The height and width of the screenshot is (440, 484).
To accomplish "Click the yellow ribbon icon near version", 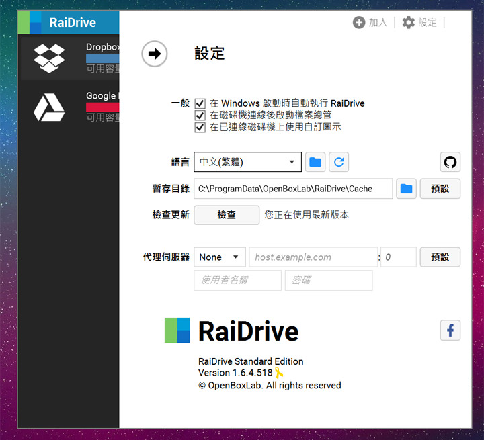I will (279, 373).
